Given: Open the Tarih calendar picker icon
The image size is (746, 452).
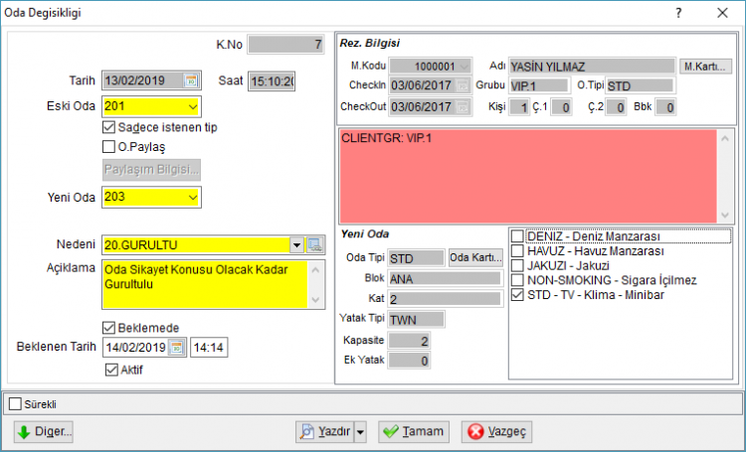Looking at the screenshot, I should tap(191, 80).
